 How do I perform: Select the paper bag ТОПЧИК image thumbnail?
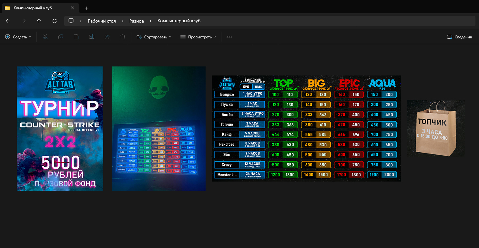click(x=436, y=129)
